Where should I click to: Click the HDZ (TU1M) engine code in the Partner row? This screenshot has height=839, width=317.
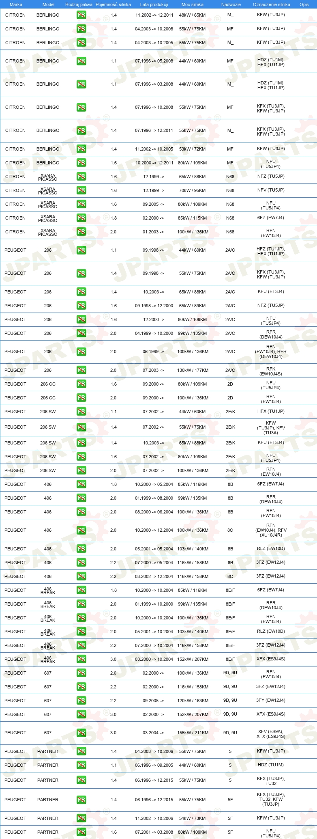[x=271, y=765]
